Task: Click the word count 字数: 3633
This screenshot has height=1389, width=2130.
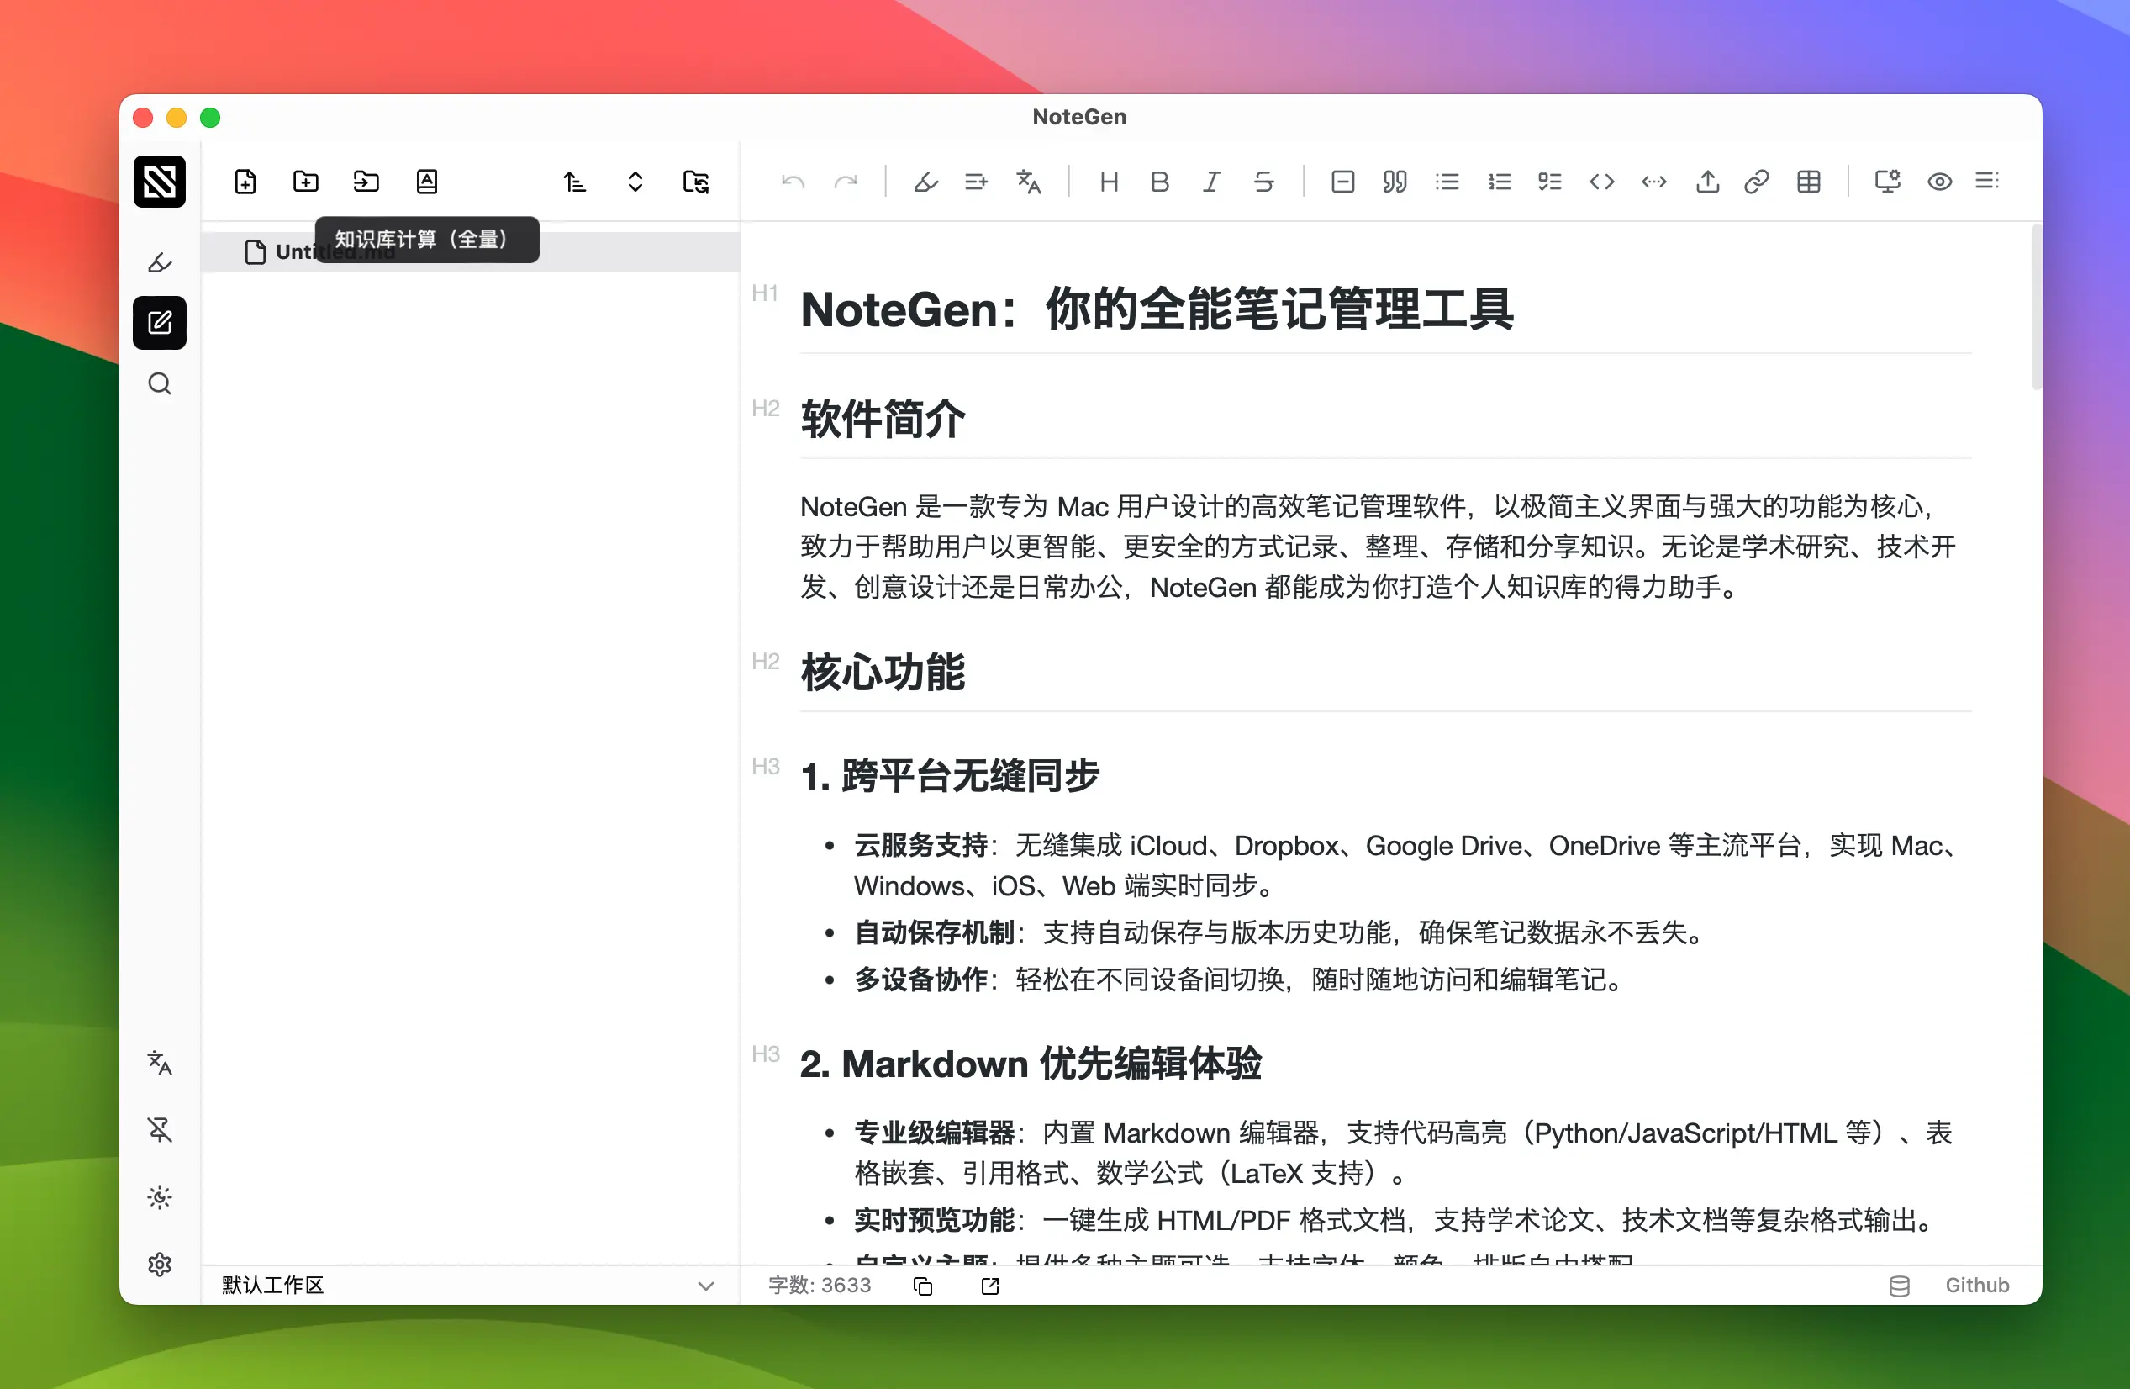Action: (820, 1286)
